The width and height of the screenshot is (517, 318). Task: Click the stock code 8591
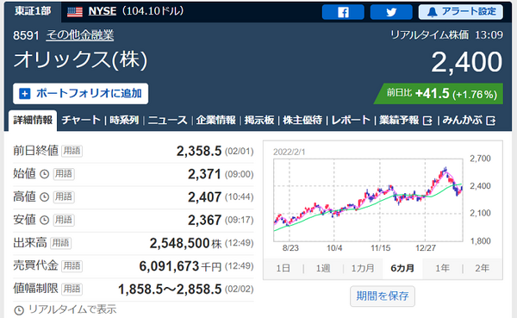[26, 35]
